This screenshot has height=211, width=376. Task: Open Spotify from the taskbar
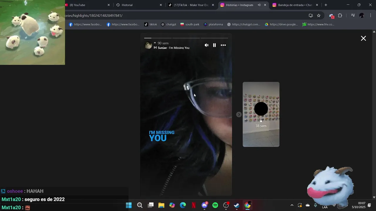[215, 205]
